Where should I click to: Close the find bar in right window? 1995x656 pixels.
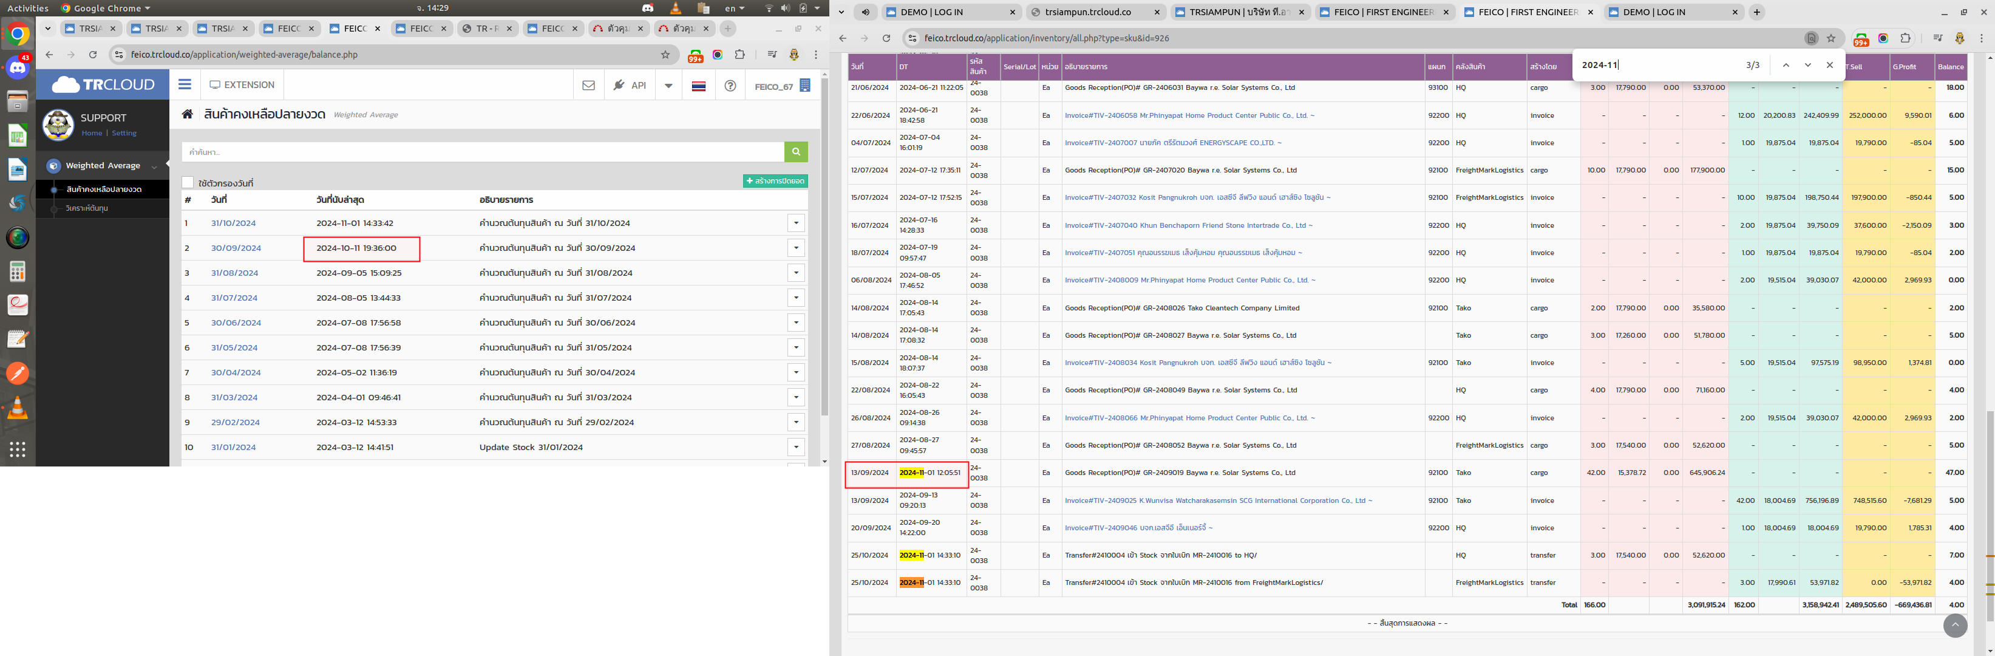pos(1830,65)
